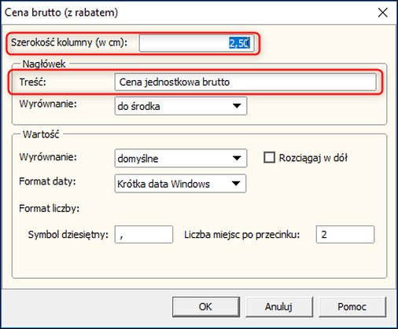Click the dialog title Cena brutto (z rabatem)
Viewport: 398px width, 329px height.
61,13
